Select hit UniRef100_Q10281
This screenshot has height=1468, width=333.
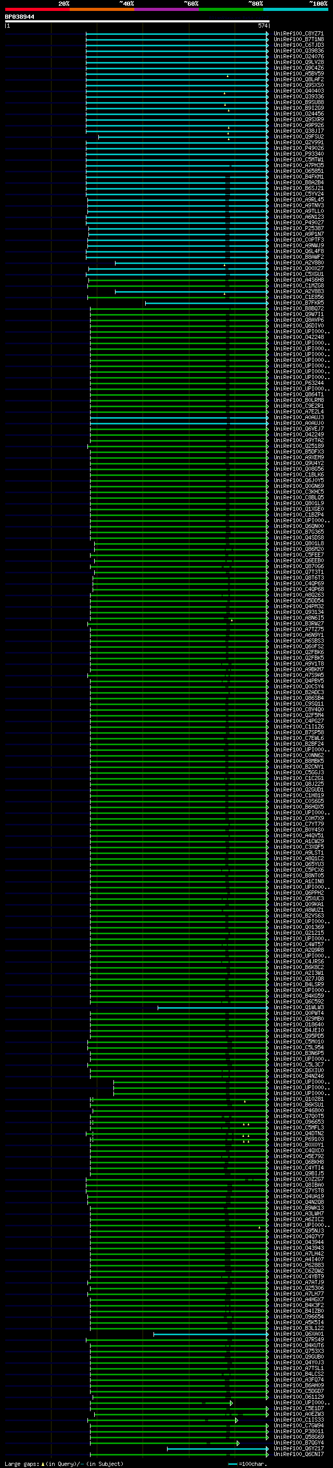click(x=298, y=1099)
